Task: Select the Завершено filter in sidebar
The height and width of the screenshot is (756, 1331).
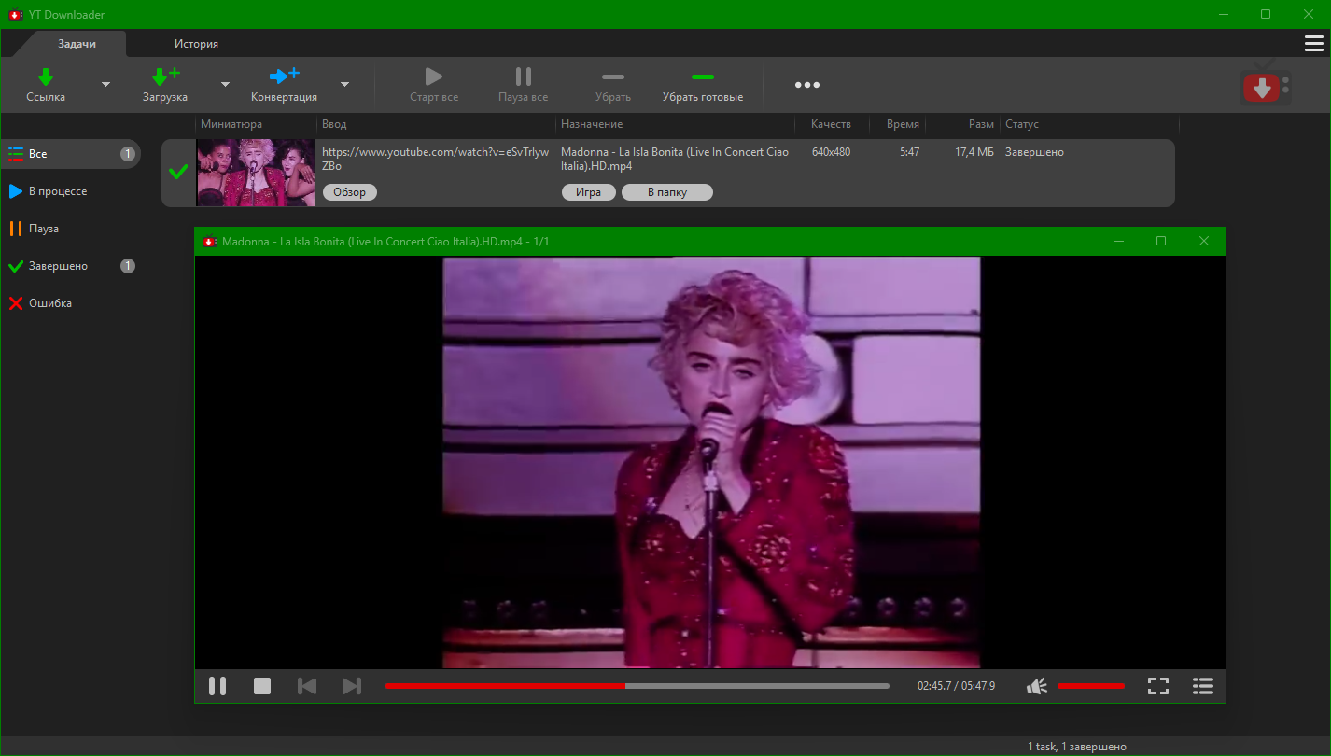Action: click(58, 266)
